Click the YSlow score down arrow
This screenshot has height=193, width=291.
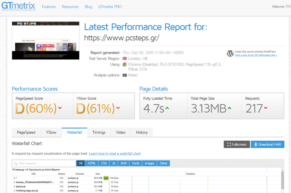tap(118, 108)
